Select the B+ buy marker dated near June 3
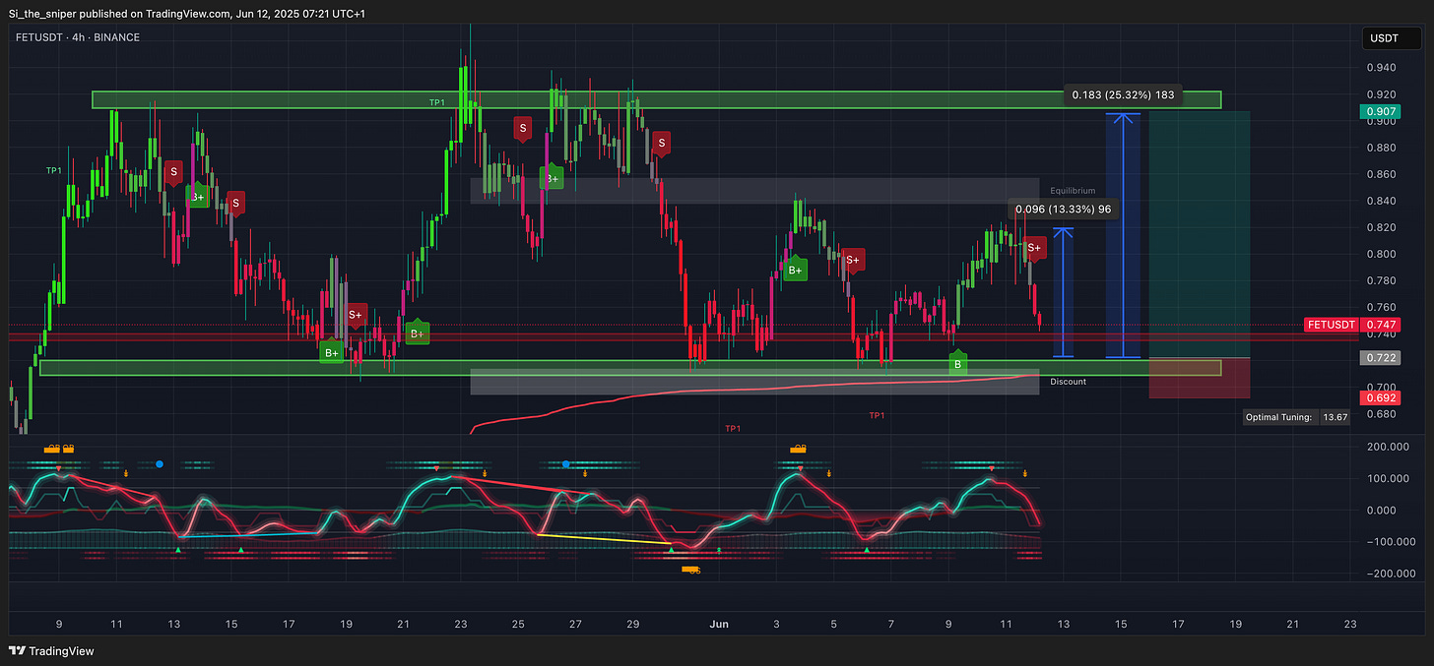This screenshot has width=1434, height=666. click(x=795, y=269)
